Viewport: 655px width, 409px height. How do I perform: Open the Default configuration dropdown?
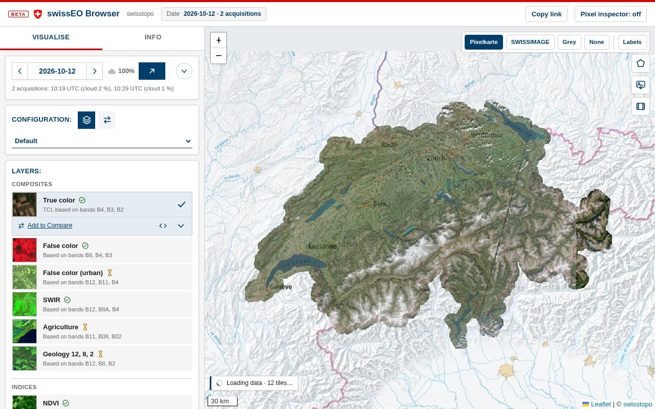point(102,141)
